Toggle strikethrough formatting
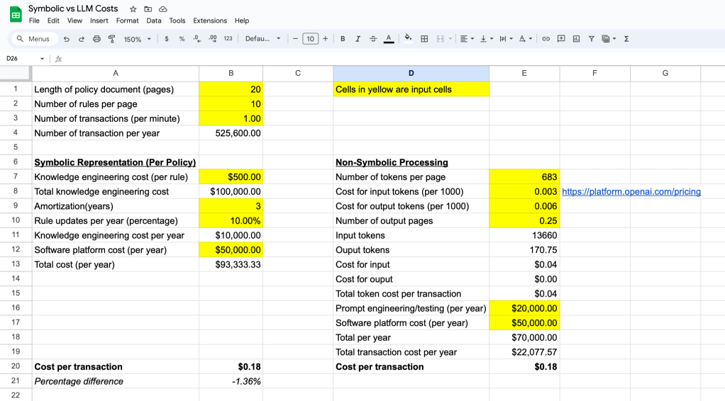Image resolution: width=725 pixels, height=401 pixels. pyautogui.click(x=373, y=39)
